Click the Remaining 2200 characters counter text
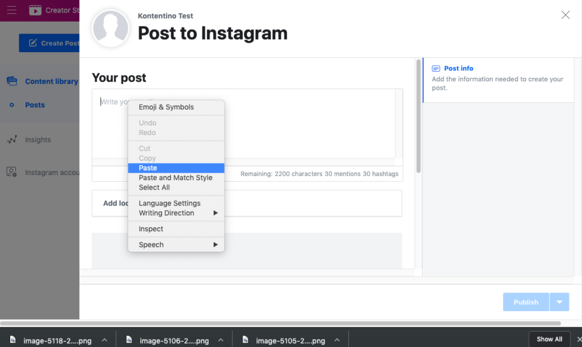 pos(319,174)
